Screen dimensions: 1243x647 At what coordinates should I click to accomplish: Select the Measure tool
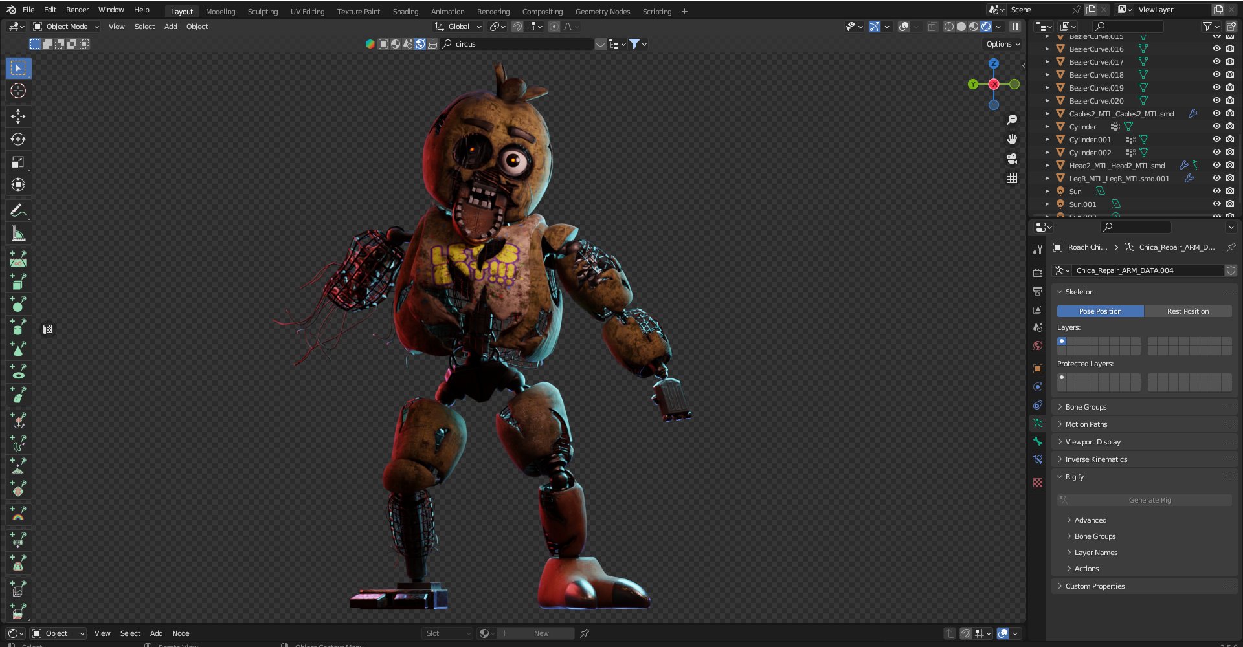coord(18,234)
